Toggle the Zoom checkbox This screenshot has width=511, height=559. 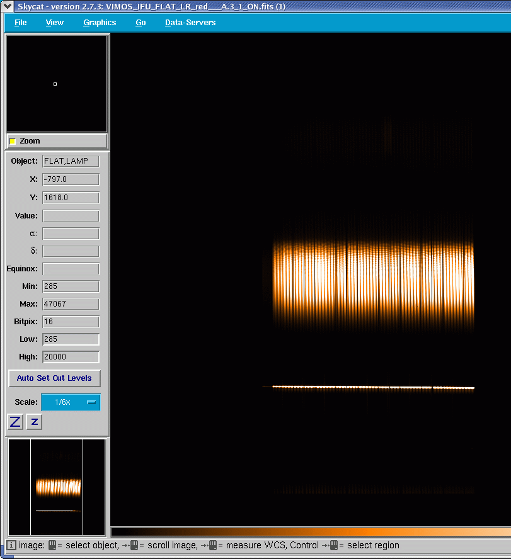pyautogui.click(x=13, y=141)
